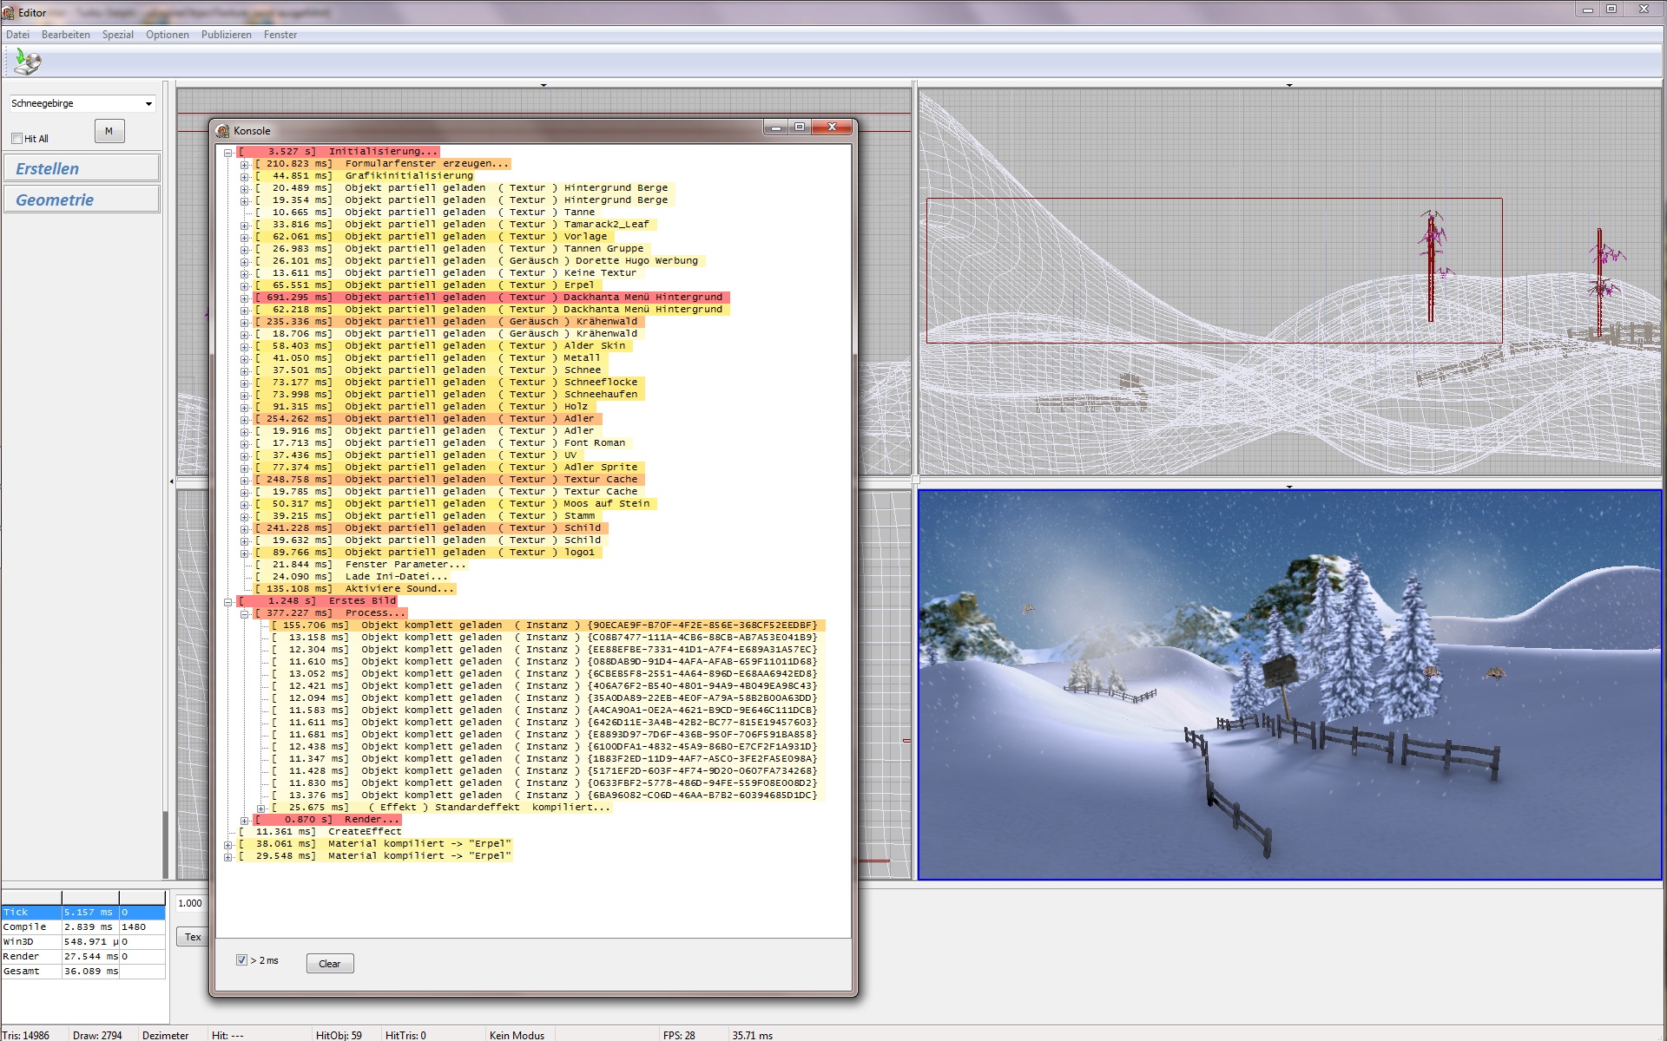Enable the Hit All checkbox
1667x1041 pixels.
pyautogui.click(x=16, y=139)
